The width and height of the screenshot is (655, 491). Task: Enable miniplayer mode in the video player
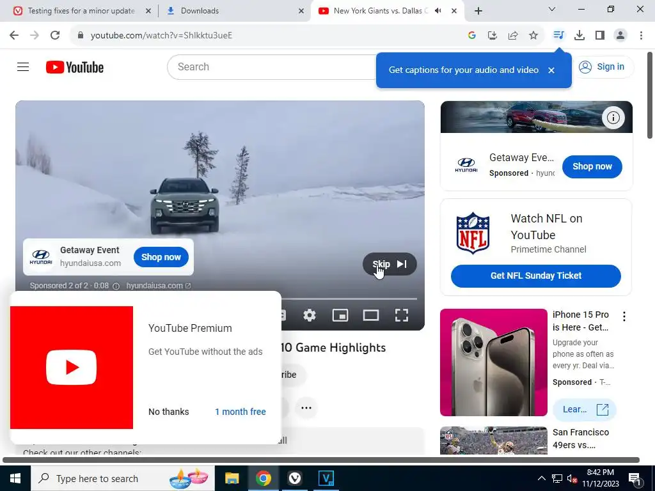(340, 315)
